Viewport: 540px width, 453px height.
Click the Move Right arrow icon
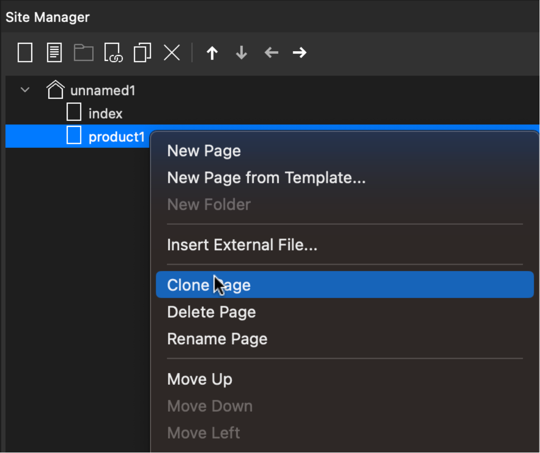[300, 53]
